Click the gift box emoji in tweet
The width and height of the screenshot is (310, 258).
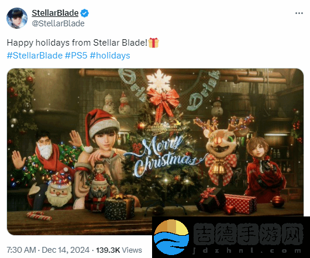click(153, 43)
